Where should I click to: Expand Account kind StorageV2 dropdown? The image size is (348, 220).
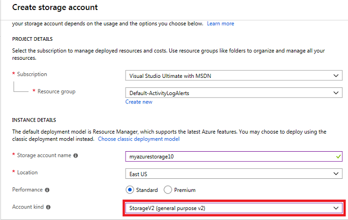coord(234,208)
